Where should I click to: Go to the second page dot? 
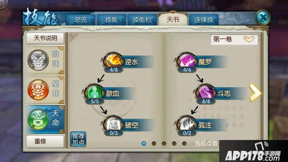(154, 144)
